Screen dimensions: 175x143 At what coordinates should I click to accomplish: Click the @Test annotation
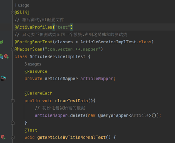pos(31,130)
